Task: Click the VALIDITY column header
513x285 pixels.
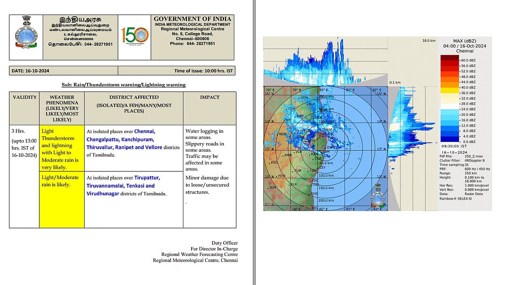Action: (25, 97)
